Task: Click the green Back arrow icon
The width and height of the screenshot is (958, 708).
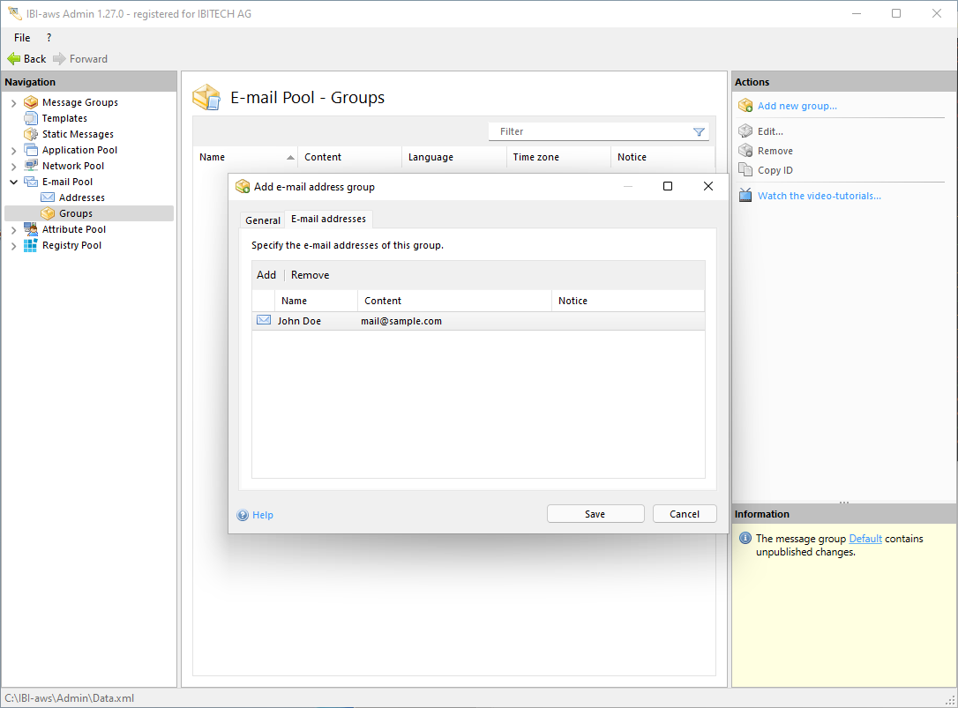Action: (13, 59)
